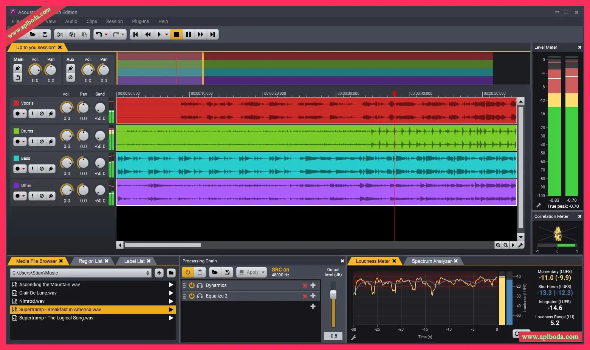590x350 pixels.
Task: Remove the Dynamics plug-in with red X
Action: (x=305, y=285)
